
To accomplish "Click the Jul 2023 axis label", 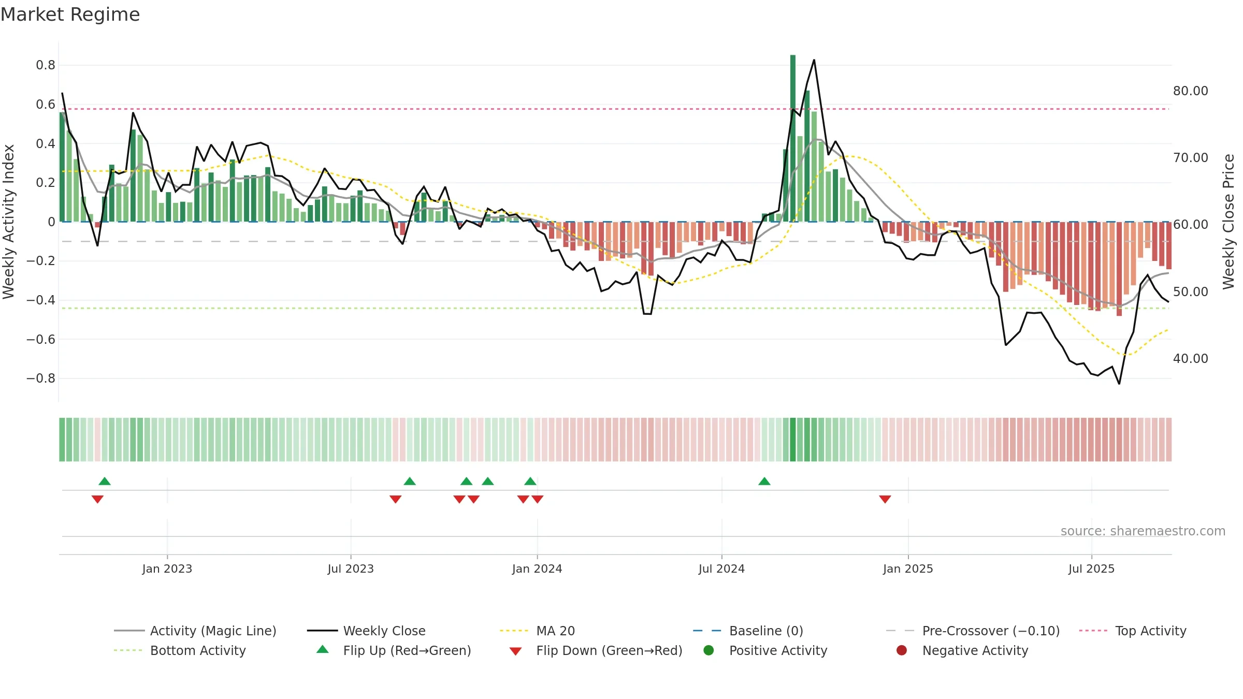I will (x=351, y=569).
